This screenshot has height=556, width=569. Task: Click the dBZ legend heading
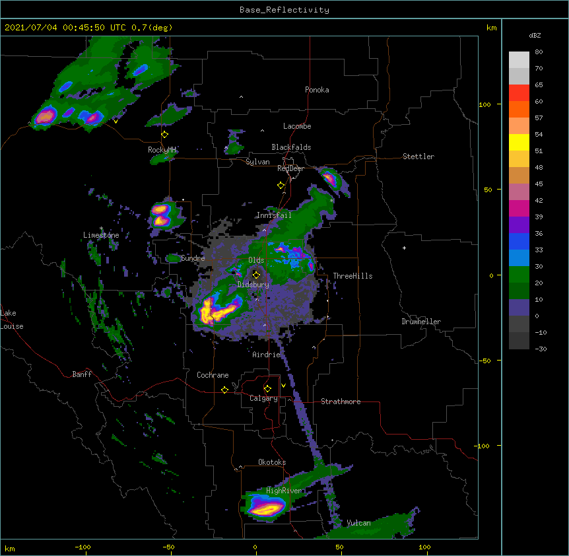tap(535, 35)
